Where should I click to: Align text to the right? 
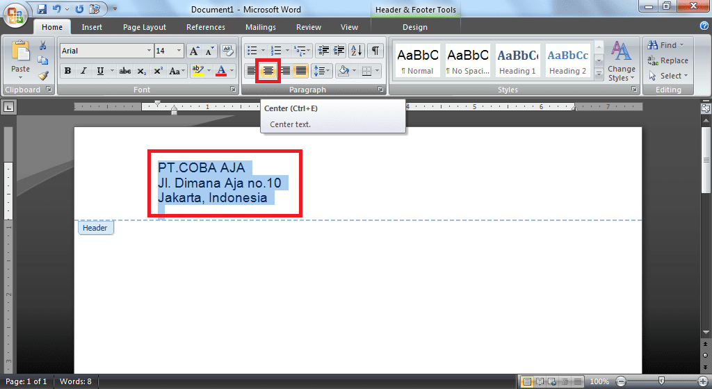click(284, 71)
